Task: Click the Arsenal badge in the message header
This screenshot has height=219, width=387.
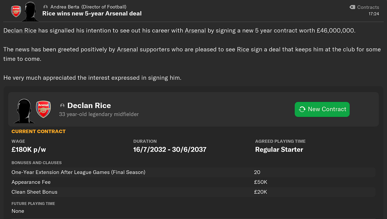Action: coord(16,11)
